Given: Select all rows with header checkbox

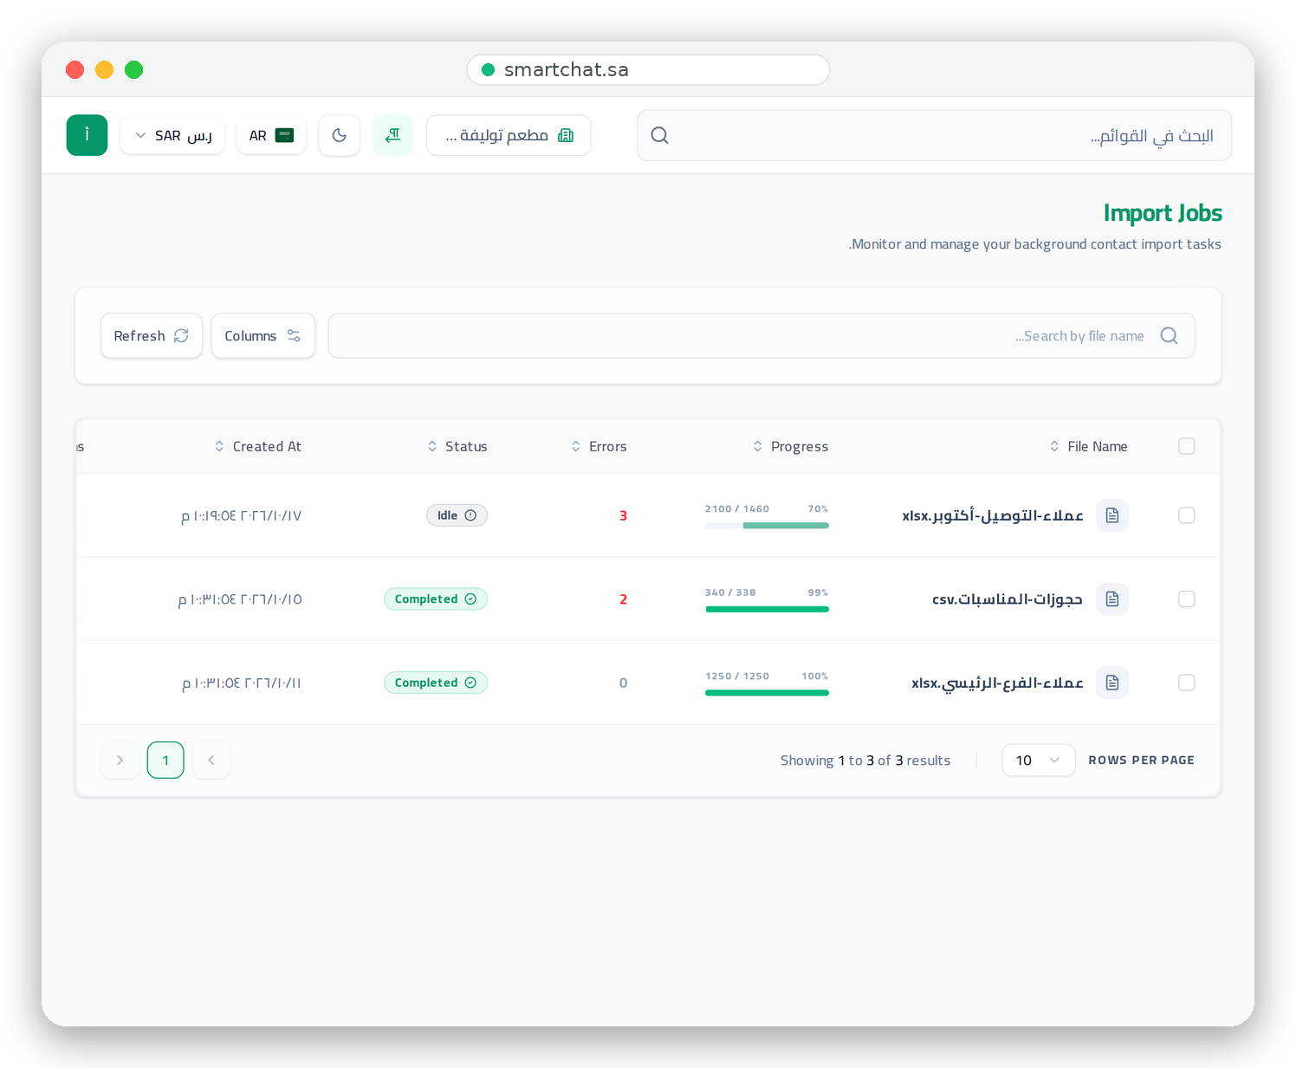Looking at the screenshot, I should point(1187,446).
